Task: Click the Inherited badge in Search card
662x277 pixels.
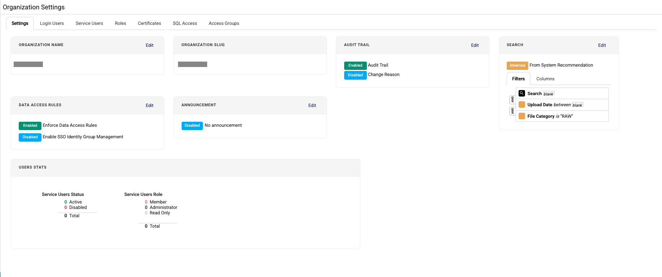Action: (517, 66)
